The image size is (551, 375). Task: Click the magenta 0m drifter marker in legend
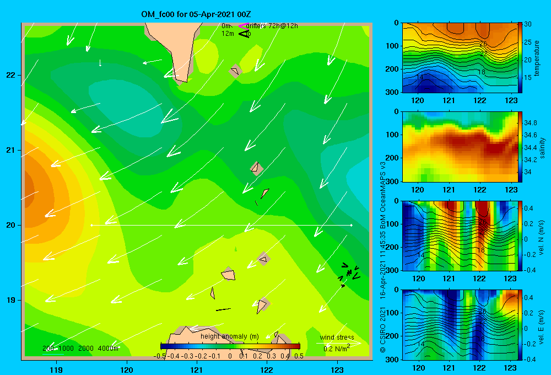point(243,26)
